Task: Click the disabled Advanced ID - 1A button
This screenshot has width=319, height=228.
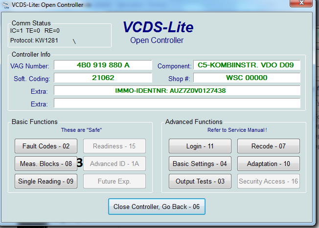Action: pyautogui.click(x=114, y=164)
